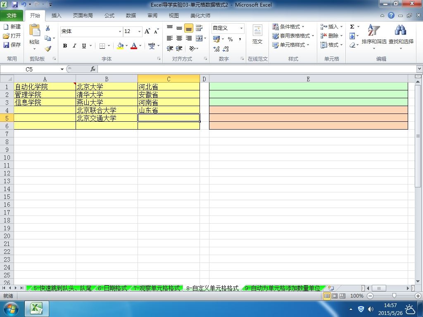Click the New (新建) button
This screenshot has height=317, width=423.
coord(12,27)
